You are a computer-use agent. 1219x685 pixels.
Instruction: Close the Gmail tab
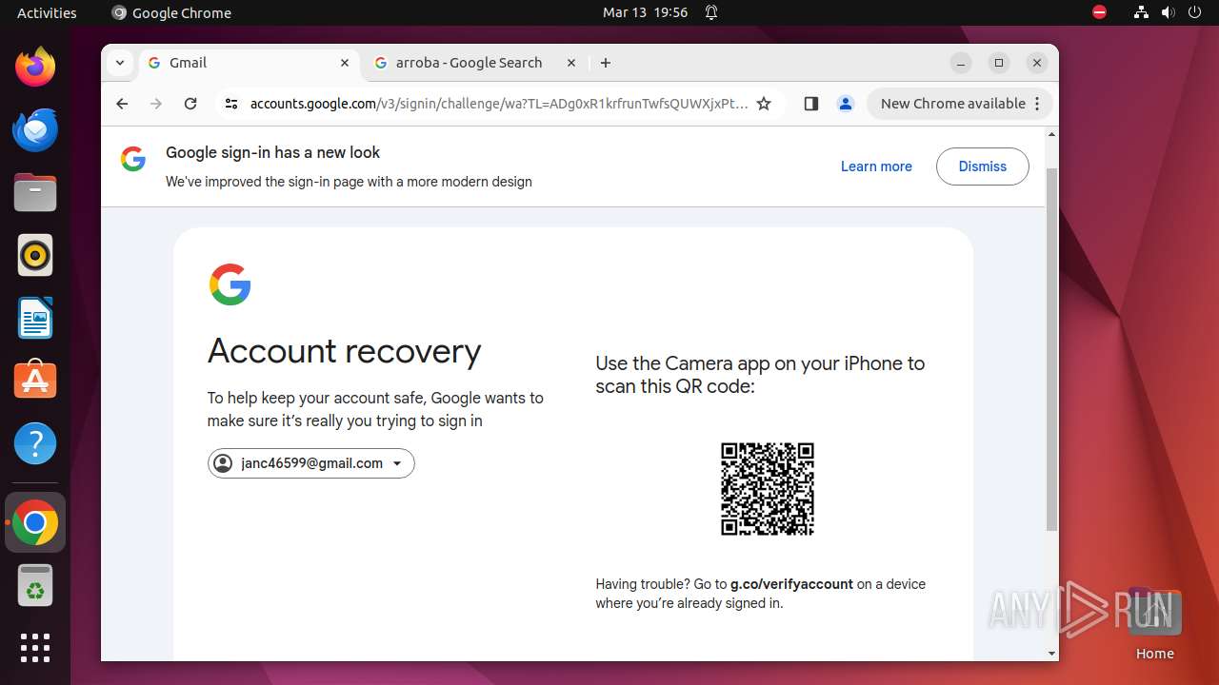pyautogui.click(x=345, y=63)
